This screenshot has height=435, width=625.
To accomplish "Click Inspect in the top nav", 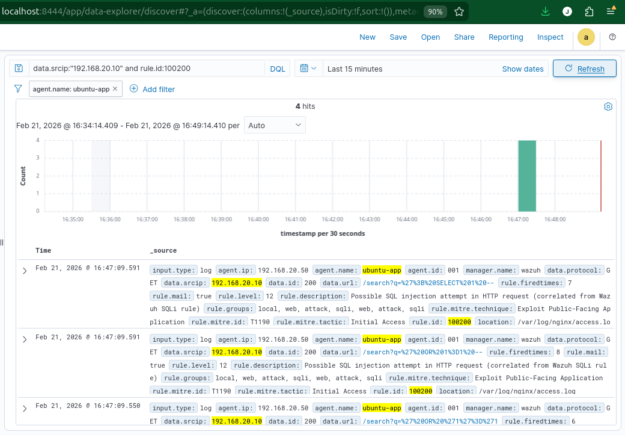I will (550, 37).
